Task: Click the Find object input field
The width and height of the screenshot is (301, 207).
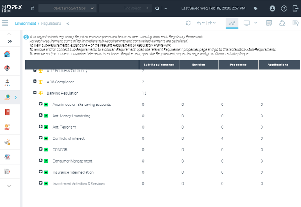Action: pos(125,8)
